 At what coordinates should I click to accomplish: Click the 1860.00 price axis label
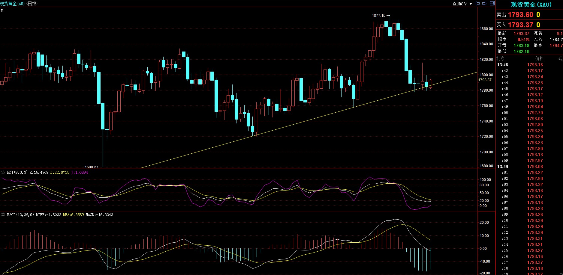coord(486,29)
